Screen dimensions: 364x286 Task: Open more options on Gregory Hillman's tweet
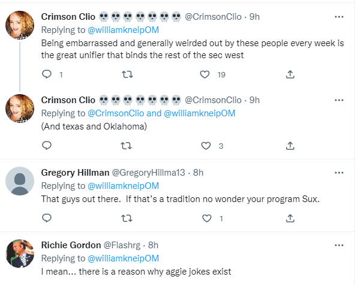(339, 173)
